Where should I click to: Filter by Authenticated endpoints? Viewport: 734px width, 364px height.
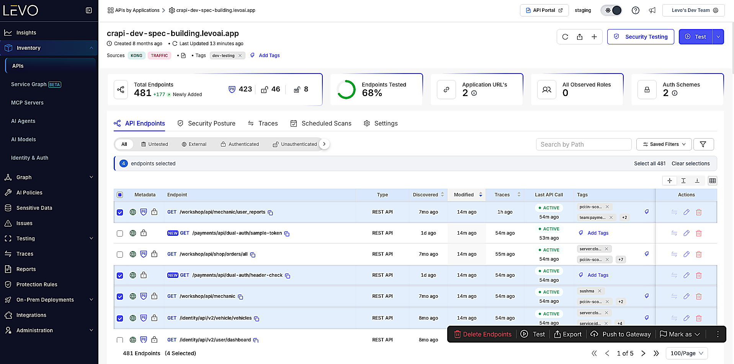240,144
